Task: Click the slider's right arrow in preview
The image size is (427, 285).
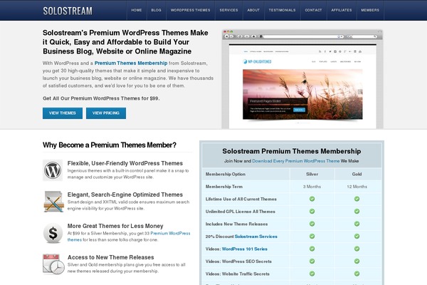Action: (x=360, y=92)
